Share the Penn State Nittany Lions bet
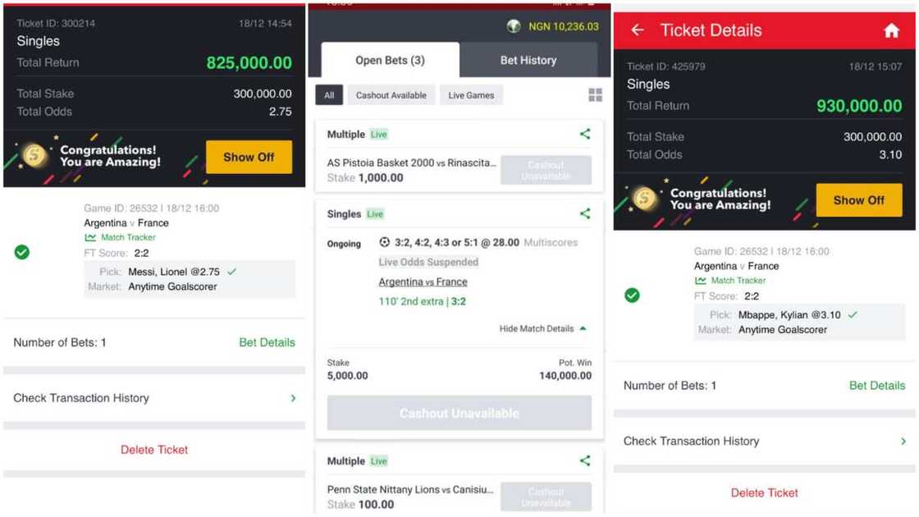 click(x=585, y=460)
